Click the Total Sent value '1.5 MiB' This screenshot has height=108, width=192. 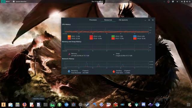coord(127,73)
